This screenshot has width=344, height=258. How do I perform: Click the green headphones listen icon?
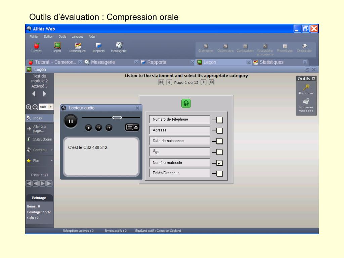(x=186, y=103)
